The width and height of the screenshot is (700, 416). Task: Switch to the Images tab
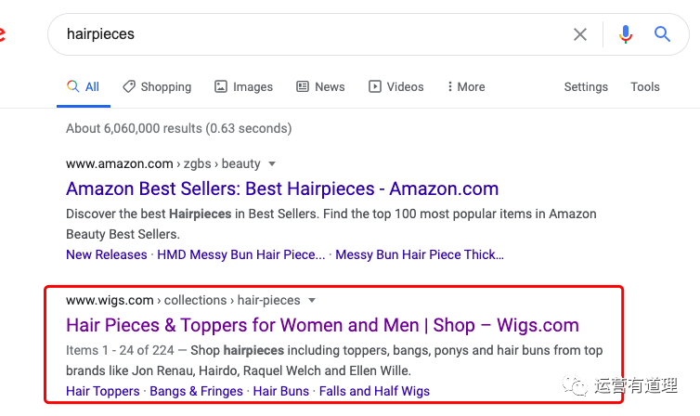click(243, 86)
